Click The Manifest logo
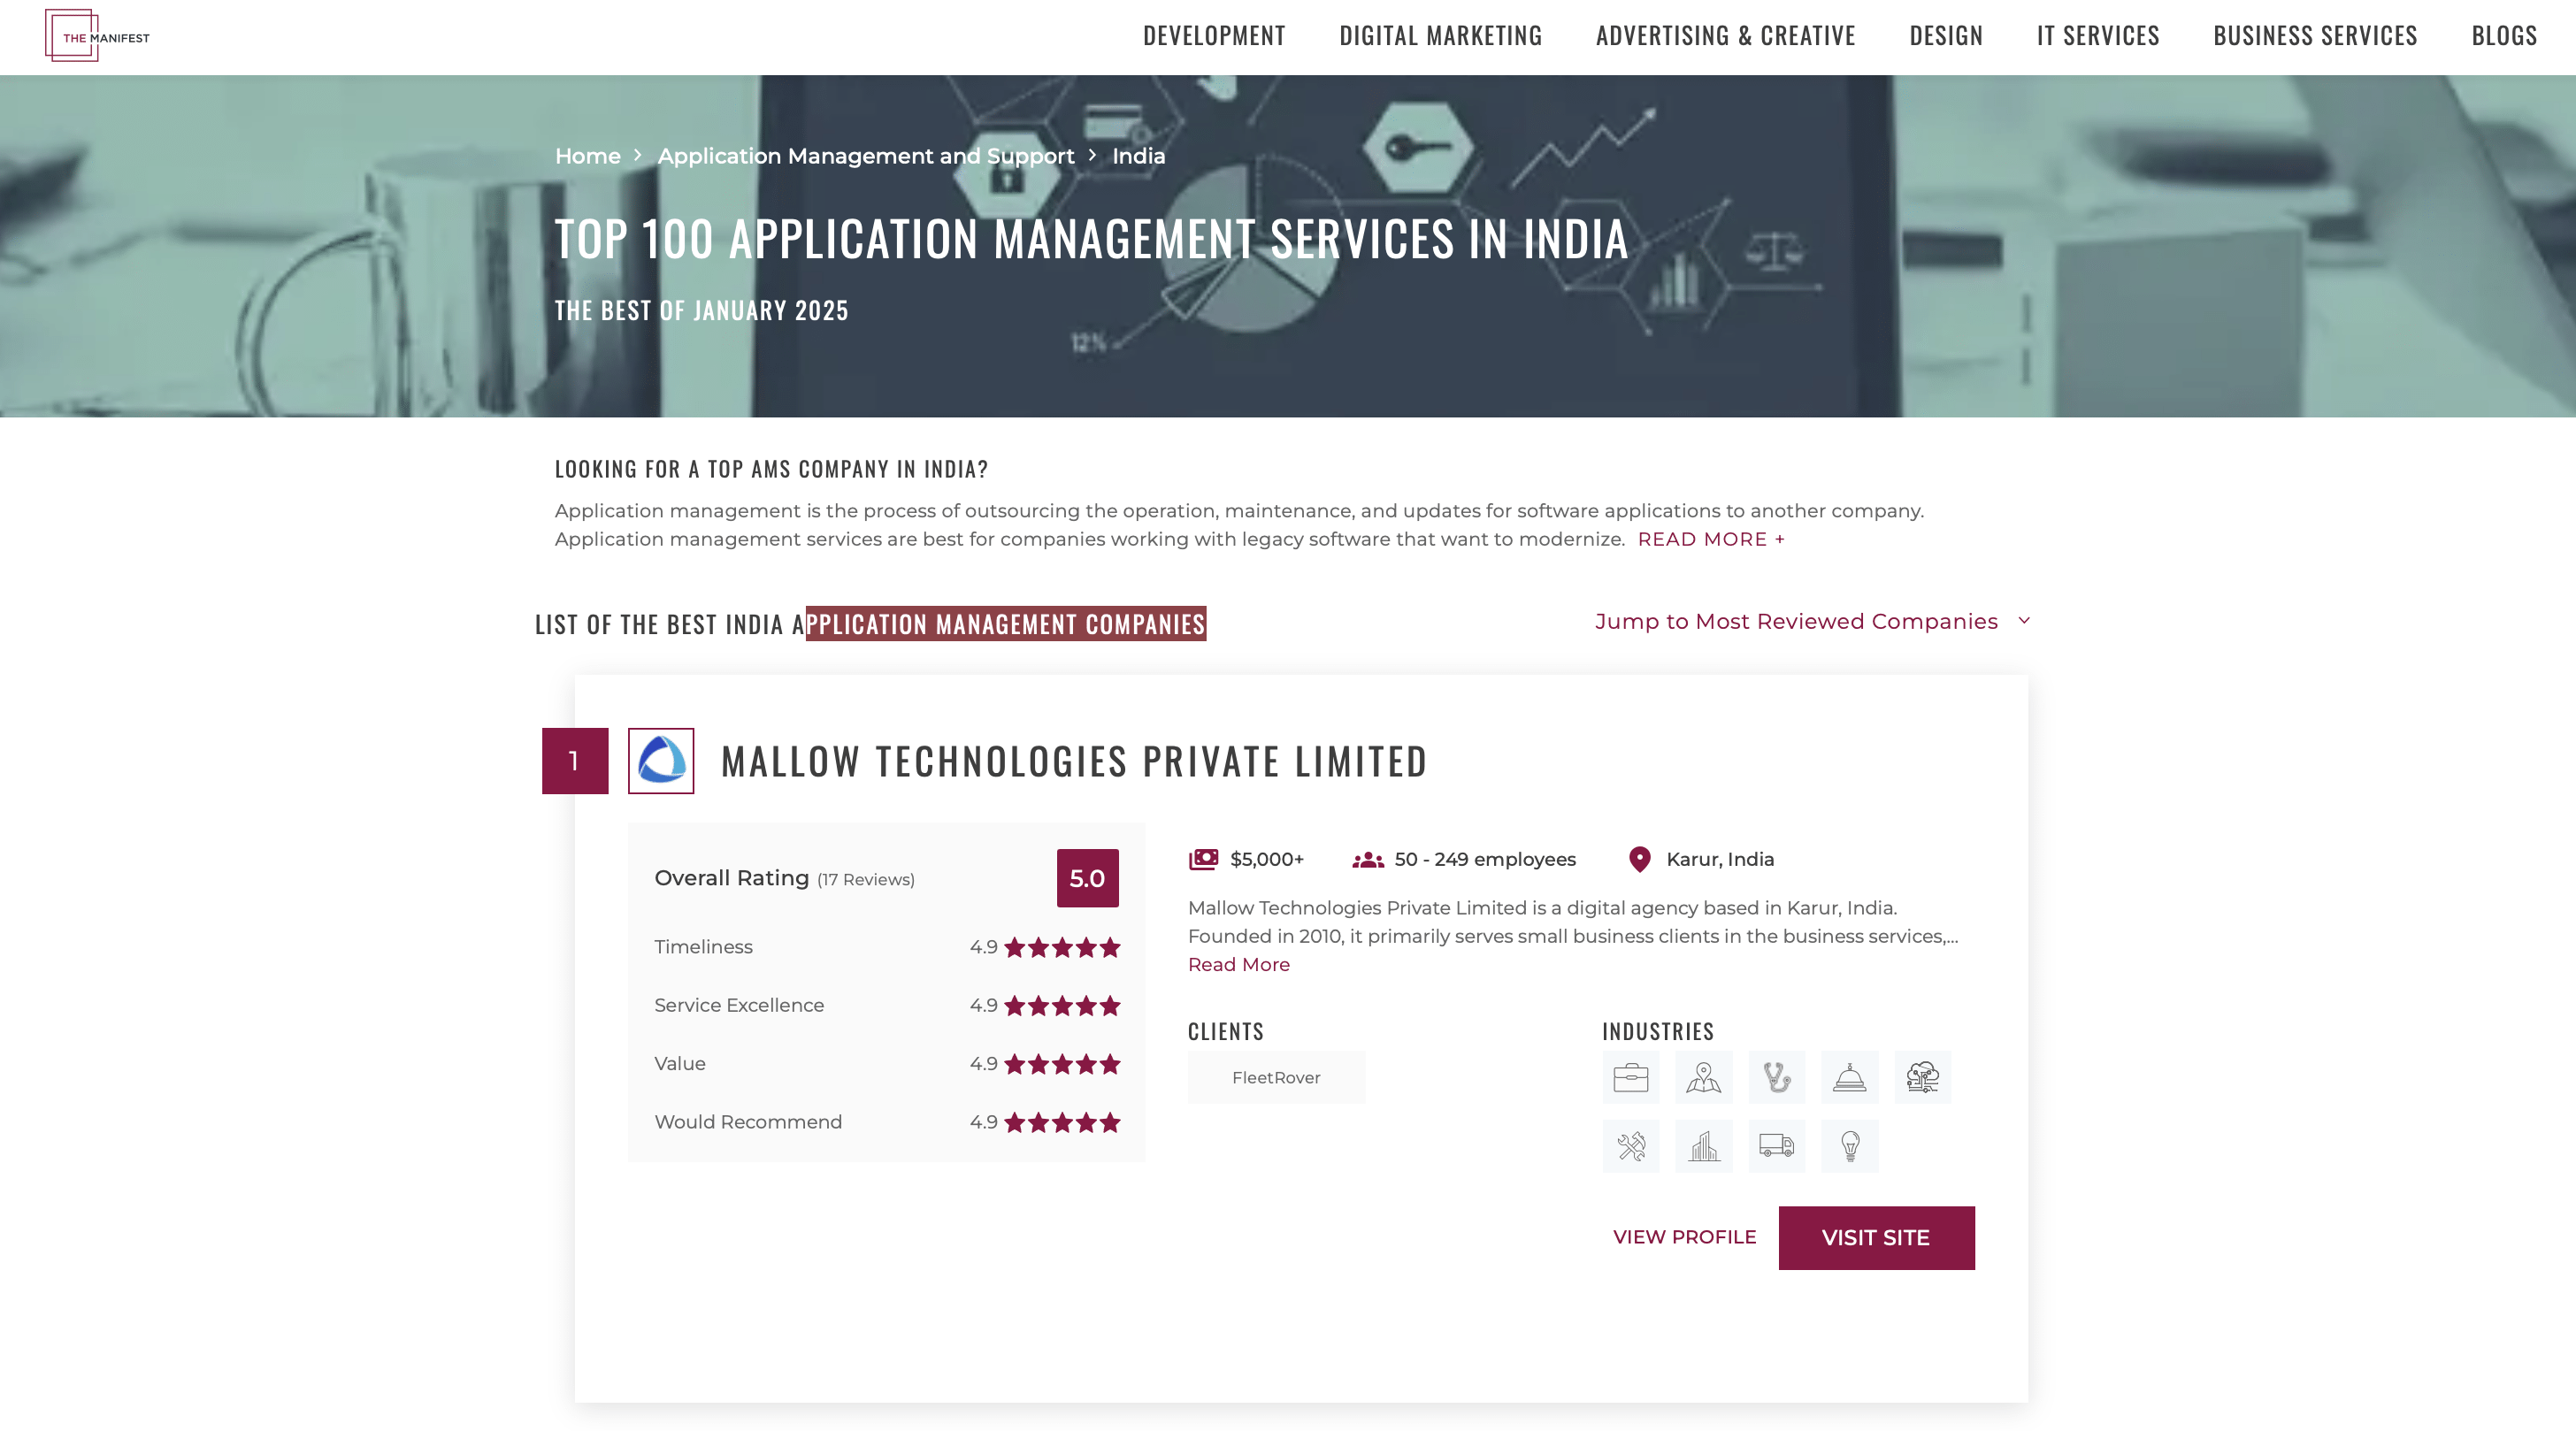 97,36
